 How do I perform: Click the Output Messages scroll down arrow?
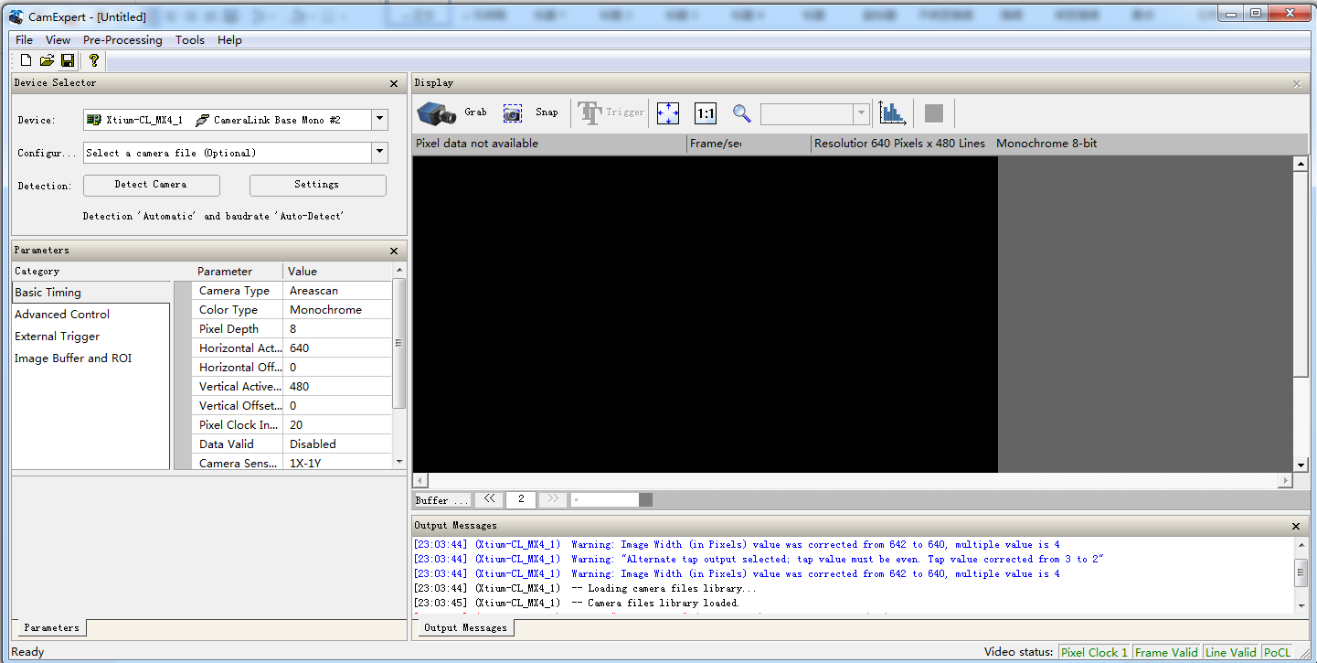pyautogui.click(x=1301, y=605)
